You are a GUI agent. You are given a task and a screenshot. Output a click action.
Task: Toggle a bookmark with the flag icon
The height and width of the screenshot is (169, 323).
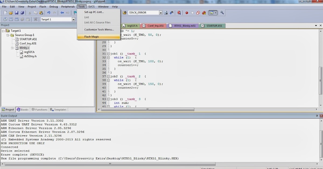tap(75, 13)
